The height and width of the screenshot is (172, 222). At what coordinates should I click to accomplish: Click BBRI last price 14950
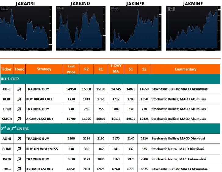point(71,89)
